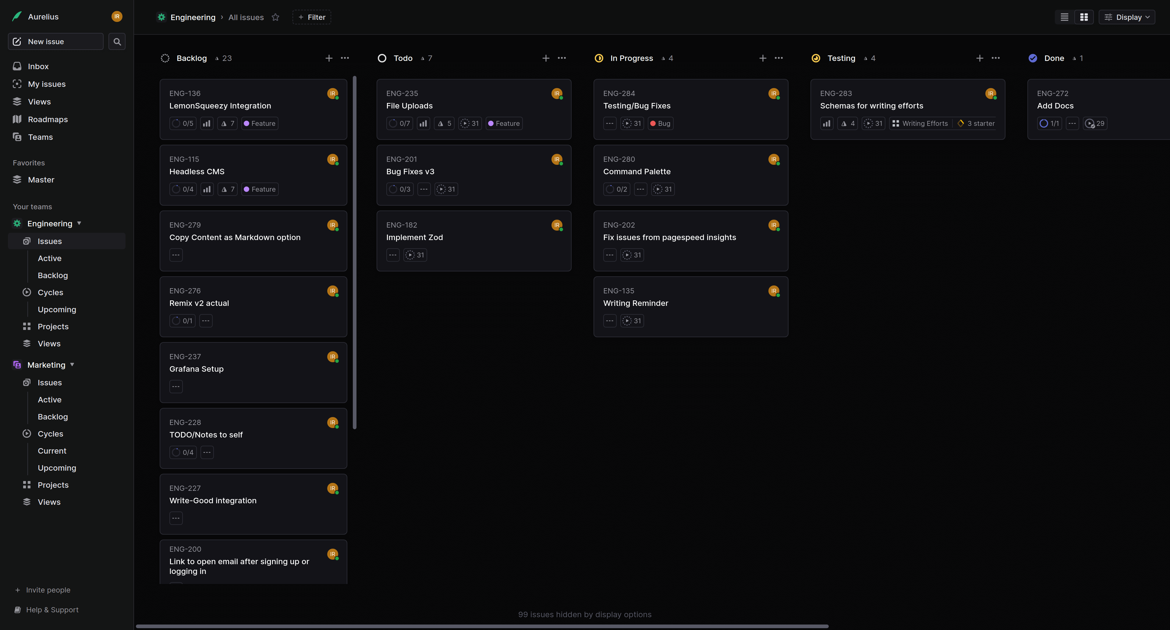Go to Roadmaps in the sidebar
The height and width of the screenshot is (630, 1170).
click(48, 119)
